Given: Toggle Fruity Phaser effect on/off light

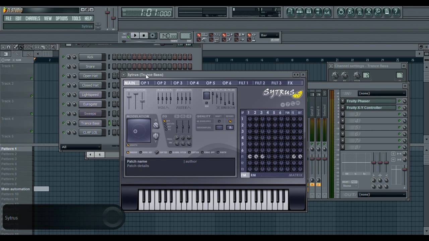Looking at the screenshot, I should click(x=399, y=101).
